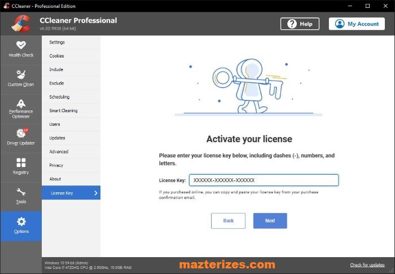Close the CCleaner window
The image size is (395, 274).
385,6
